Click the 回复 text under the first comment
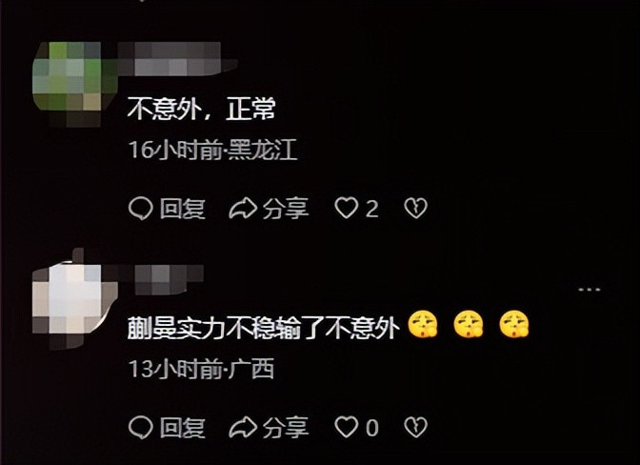The height and width of the screenshot is (465, 640). click(182, 209)
